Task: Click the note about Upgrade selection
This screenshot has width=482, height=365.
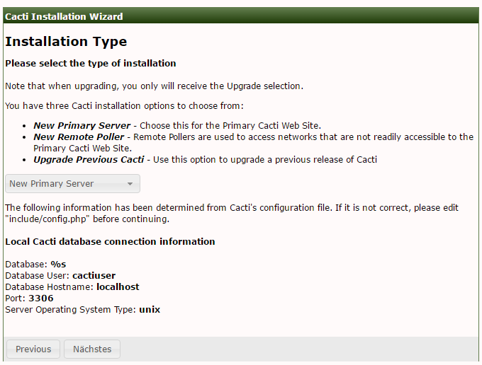Action: (x=155, y=86)
